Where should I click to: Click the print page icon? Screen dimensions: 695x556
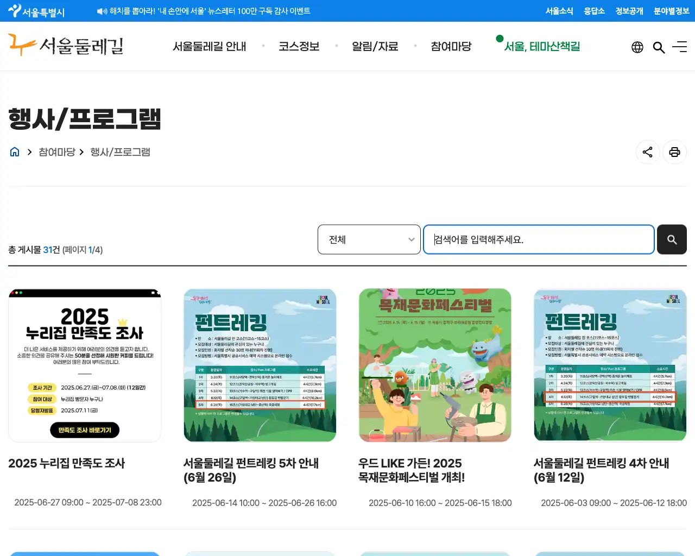[x=674, y=152]
